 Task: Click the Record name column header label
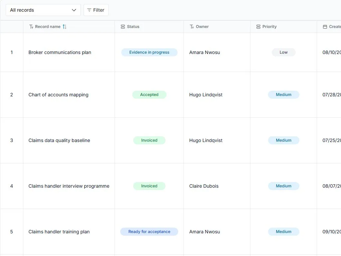tap(48, 27)
